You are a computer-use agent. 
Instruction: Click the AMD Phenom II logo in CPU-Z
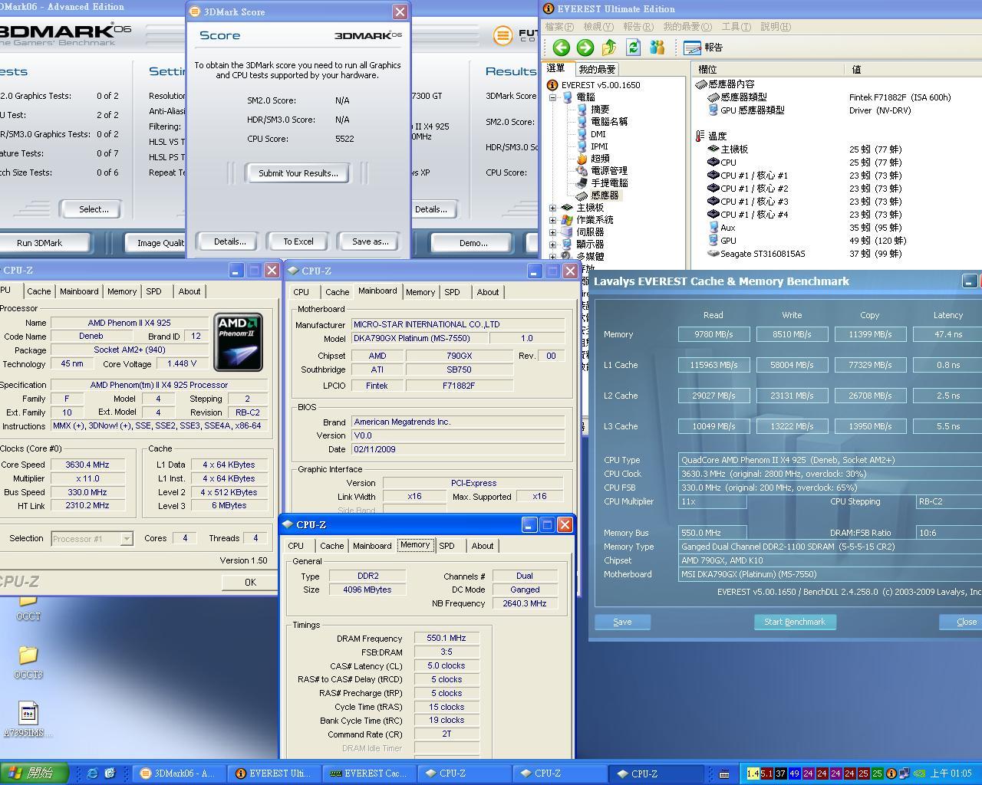(238, 342)
